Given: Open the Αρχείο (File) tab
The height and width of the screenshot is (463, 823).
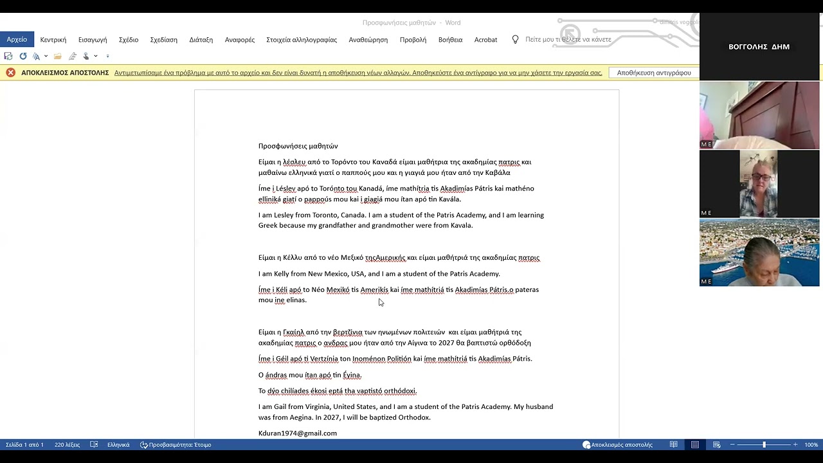Looking at the screenshot, I should tap(17, 39).
